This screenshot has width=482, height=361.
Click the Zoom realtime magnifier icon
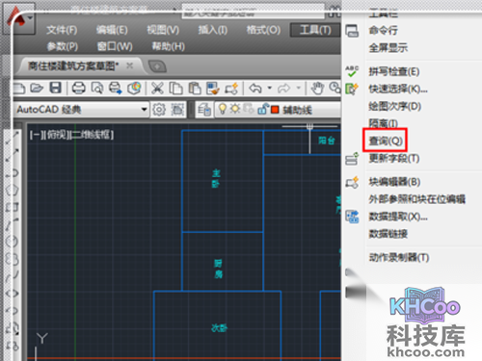[x=335, y=88]
